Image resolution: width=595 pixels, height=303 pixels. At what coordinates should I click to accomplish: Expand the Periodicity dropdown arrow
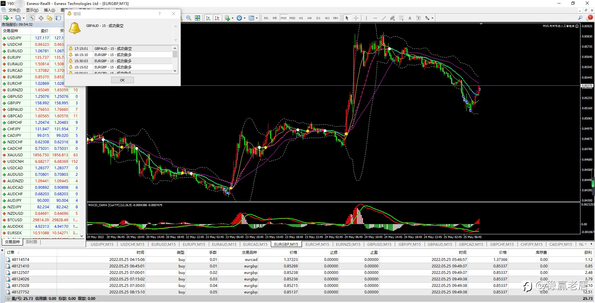pos(245,18)
